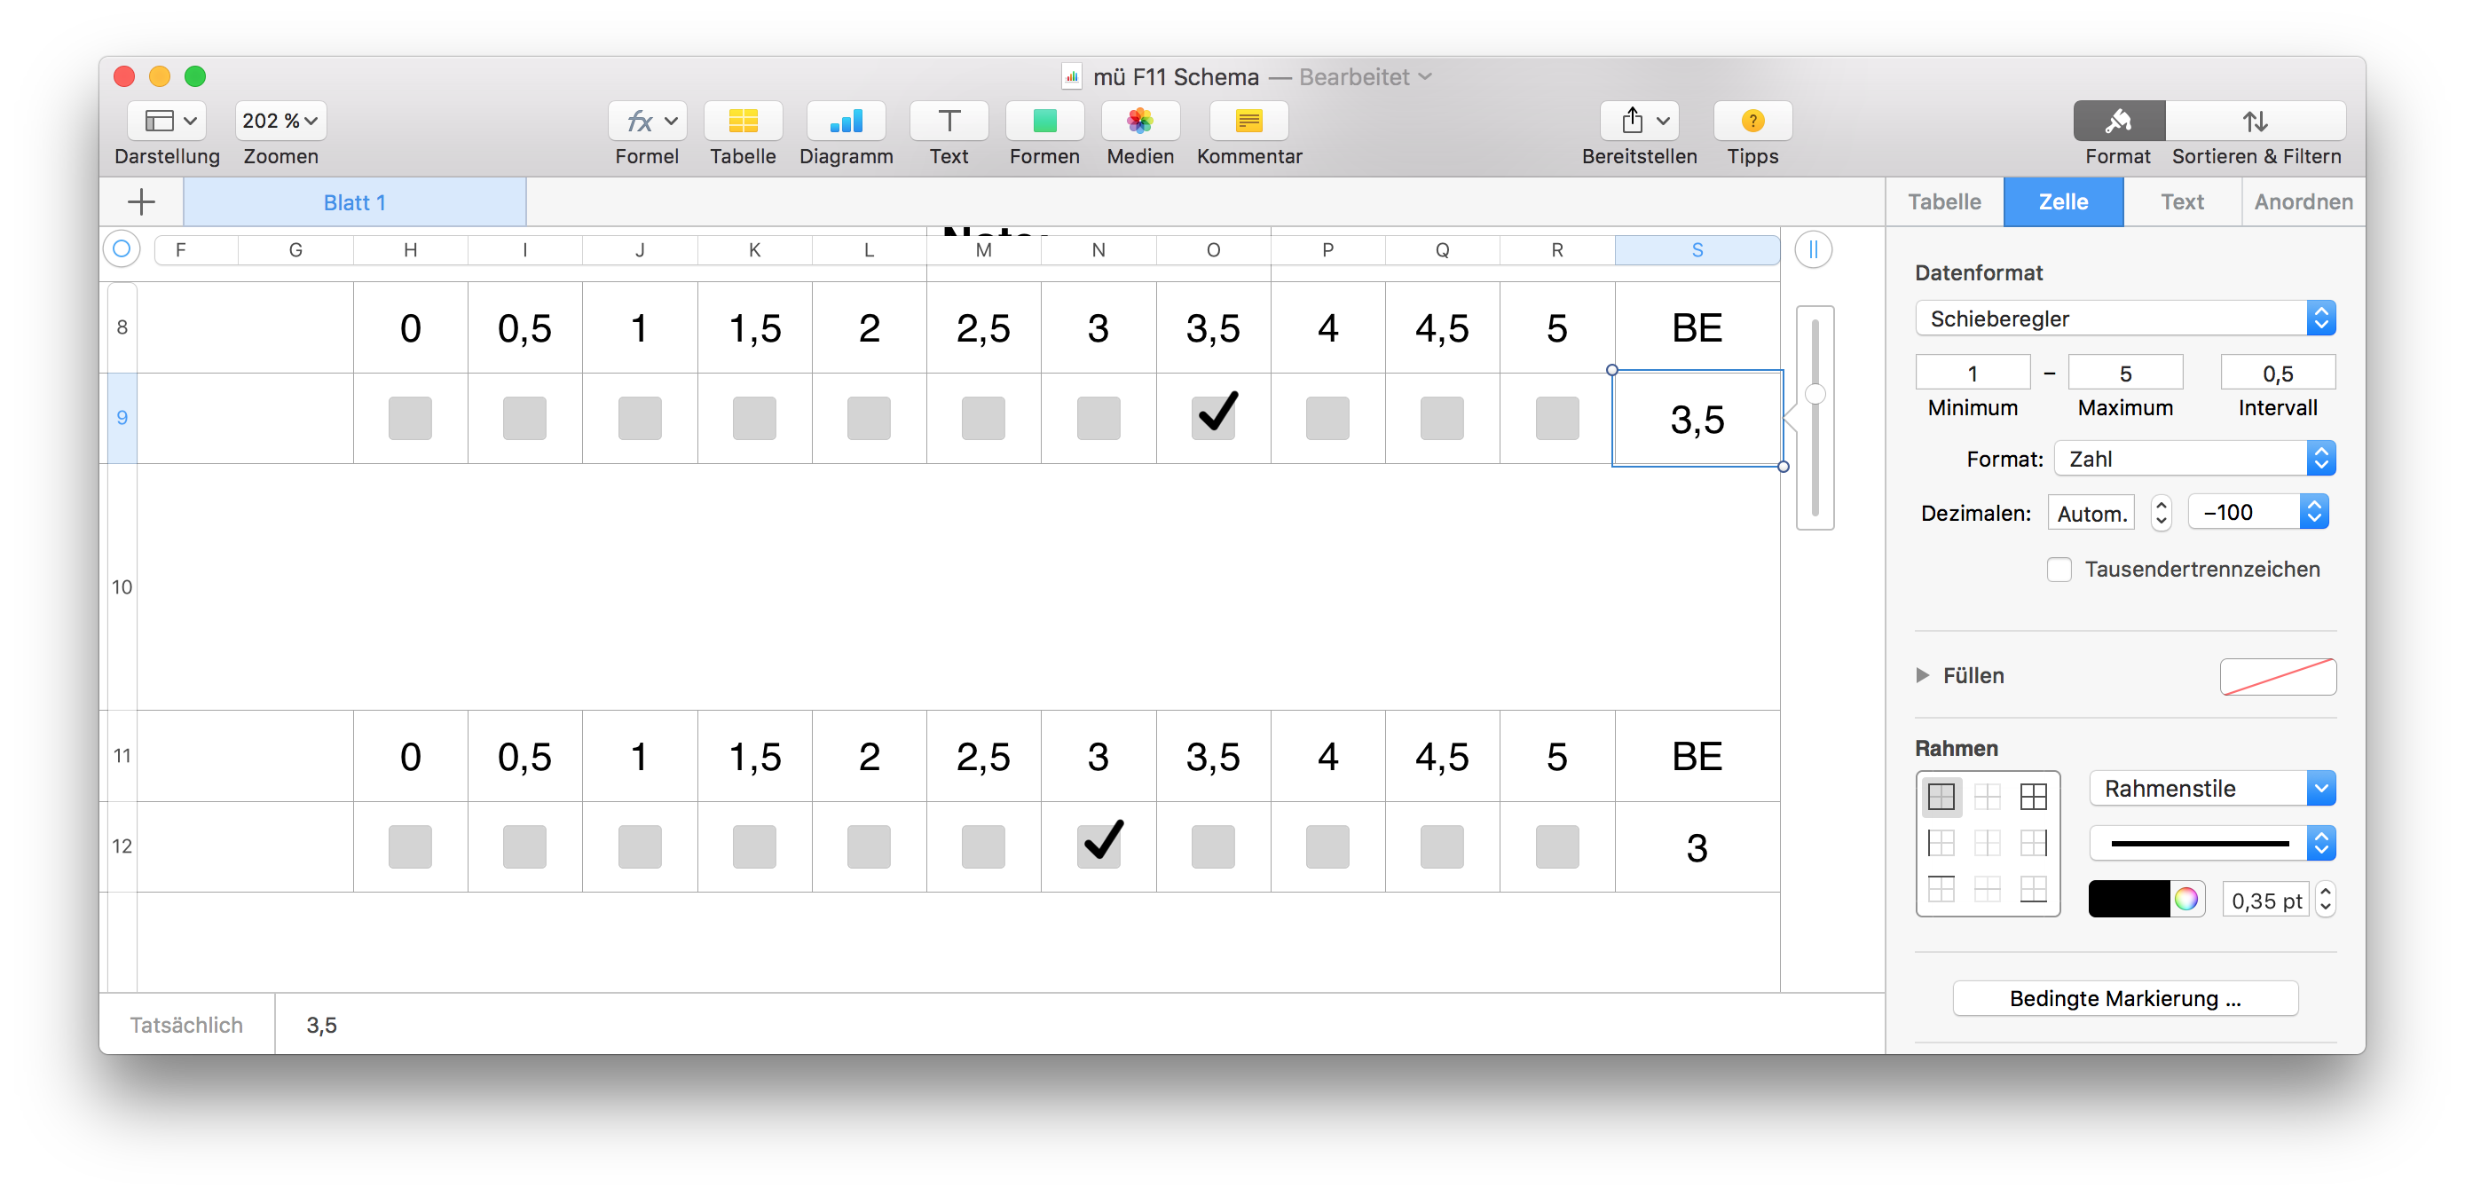Select all borders layout in Rahmen grid

(x=2034, y=796)
